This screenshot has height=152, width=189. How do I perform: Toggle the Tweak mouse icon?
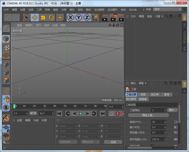[x=6, y=99]
